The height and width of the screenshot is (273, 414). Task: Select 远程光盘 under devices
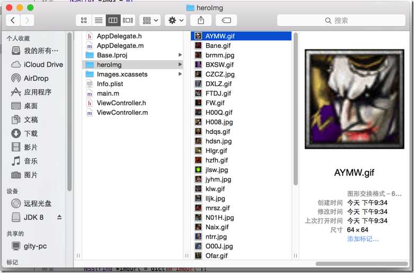pyautogui.click(x=31, y=203)
